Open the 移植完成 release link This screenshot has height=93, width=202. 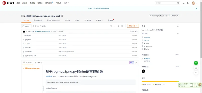click(147, 59)
